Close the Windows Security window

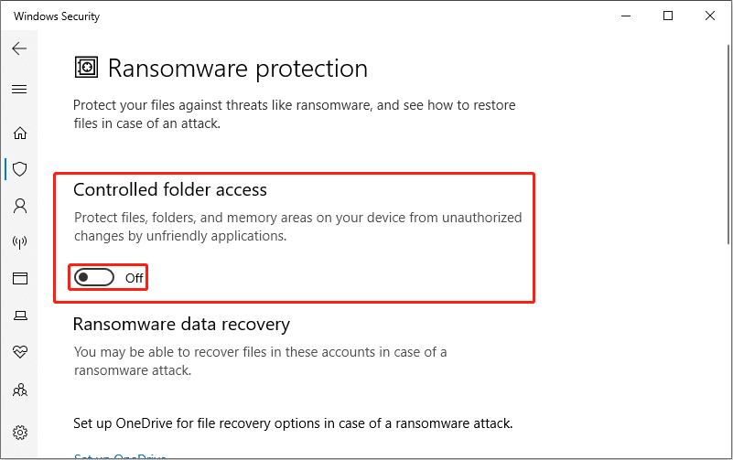click(x=710, y=16)
